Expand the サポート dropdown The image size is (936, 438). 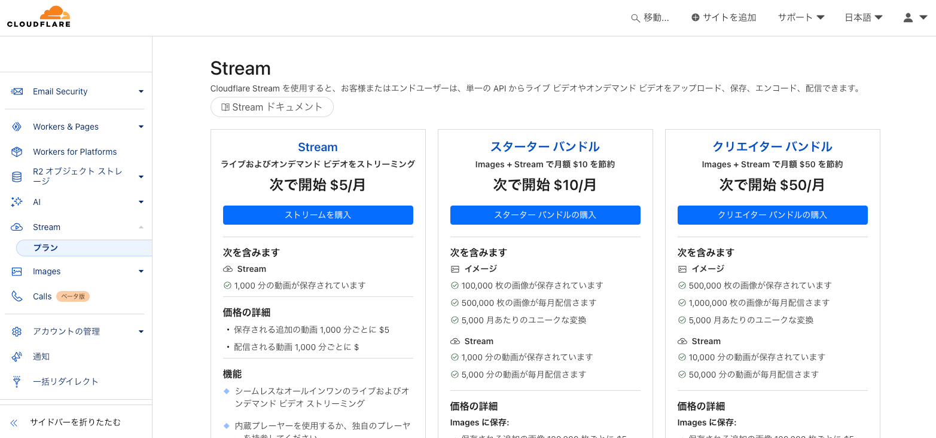[800, 17]
